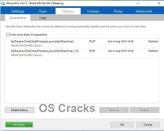Click PUP type of the .1.0 entry
The height and width of the screenshot is (131, 164).
coord(92,51)
